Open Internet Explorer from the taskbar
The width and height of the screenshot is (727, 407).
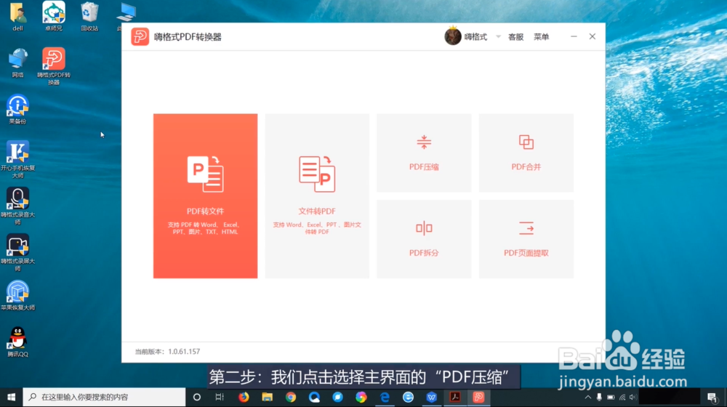pyautogui.click(x=408, y=398)
